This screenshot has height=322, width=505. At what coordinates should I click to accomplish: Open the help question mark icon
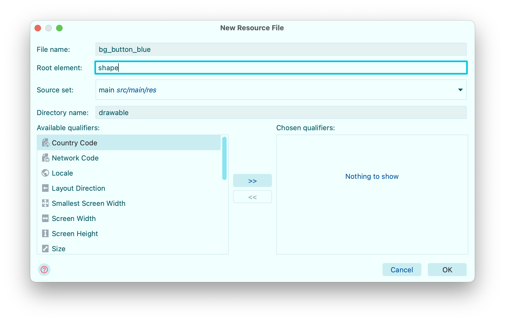pos(44,270)
